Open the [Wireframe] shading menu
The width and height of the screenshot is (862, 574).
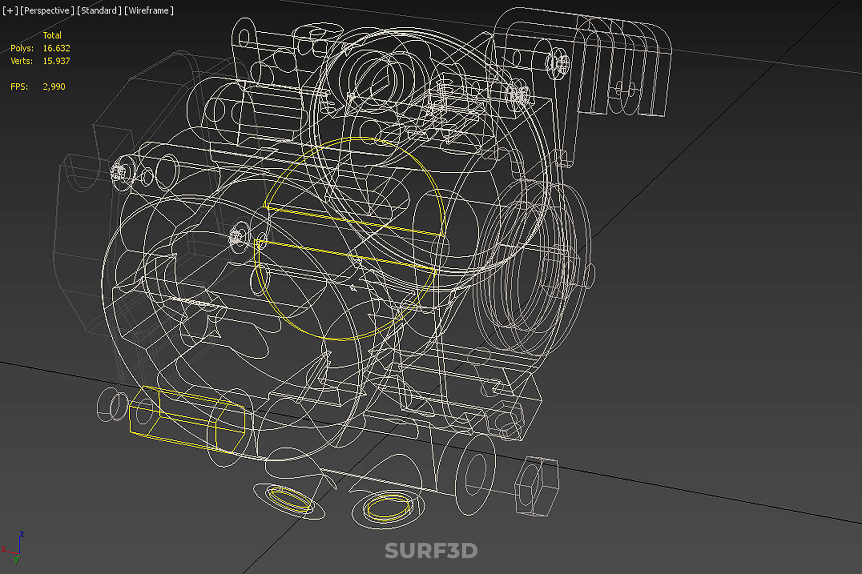coord(149,10)
